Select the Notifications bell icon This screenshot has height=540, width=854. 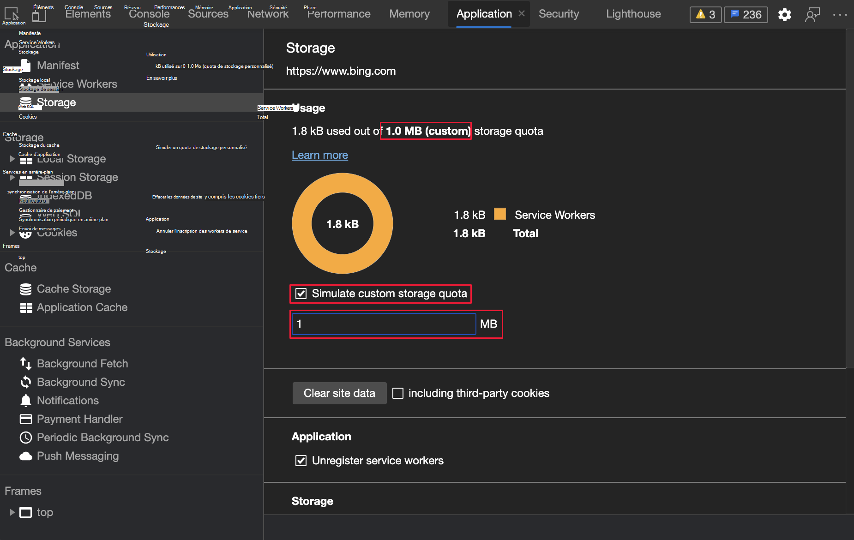[26, 401]
